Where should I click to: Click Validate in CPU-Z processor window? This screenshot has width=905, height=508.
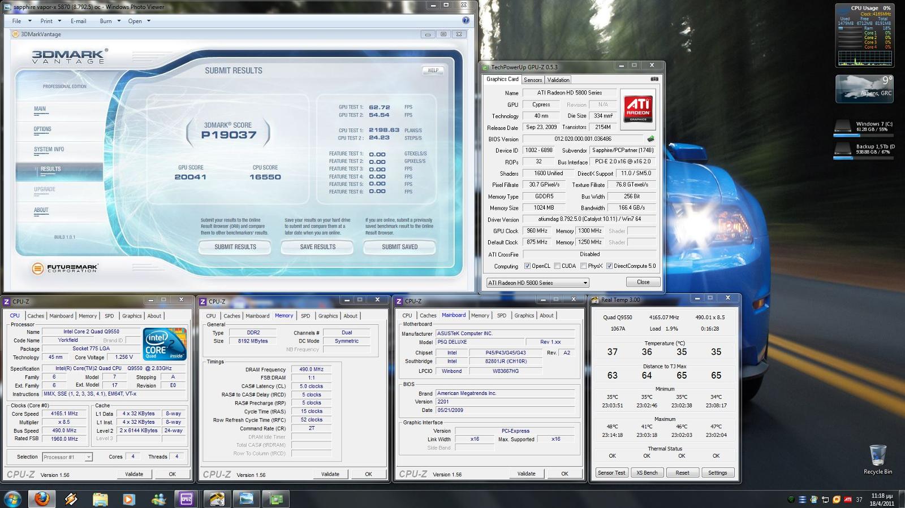(x=134, y=474)
